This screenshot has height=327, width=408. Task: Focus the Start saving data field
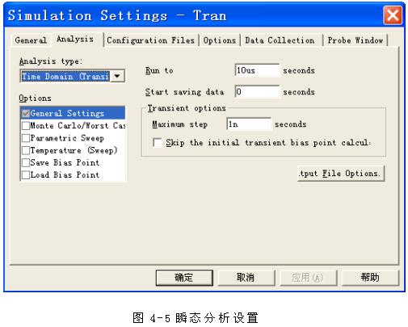(x=257, y=92)
